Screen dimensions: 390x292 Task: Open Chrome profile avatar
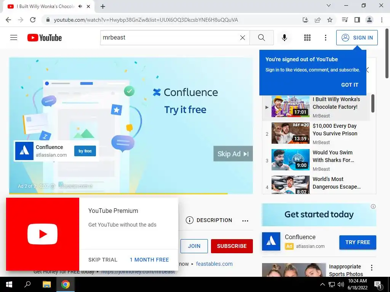coord(369,20)
